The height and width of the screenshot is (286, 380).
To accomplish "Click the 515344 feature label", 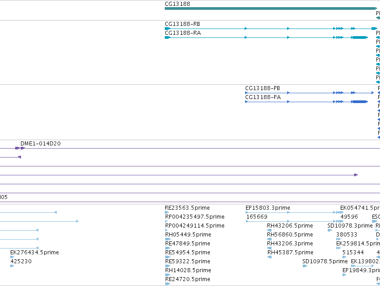I will click(x=353, y=253).
